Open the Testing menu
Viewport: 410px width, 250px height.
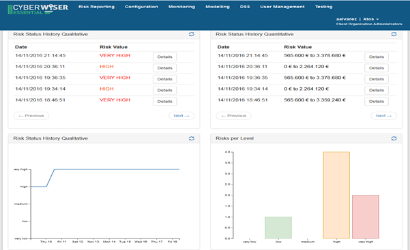click(324, 7)
